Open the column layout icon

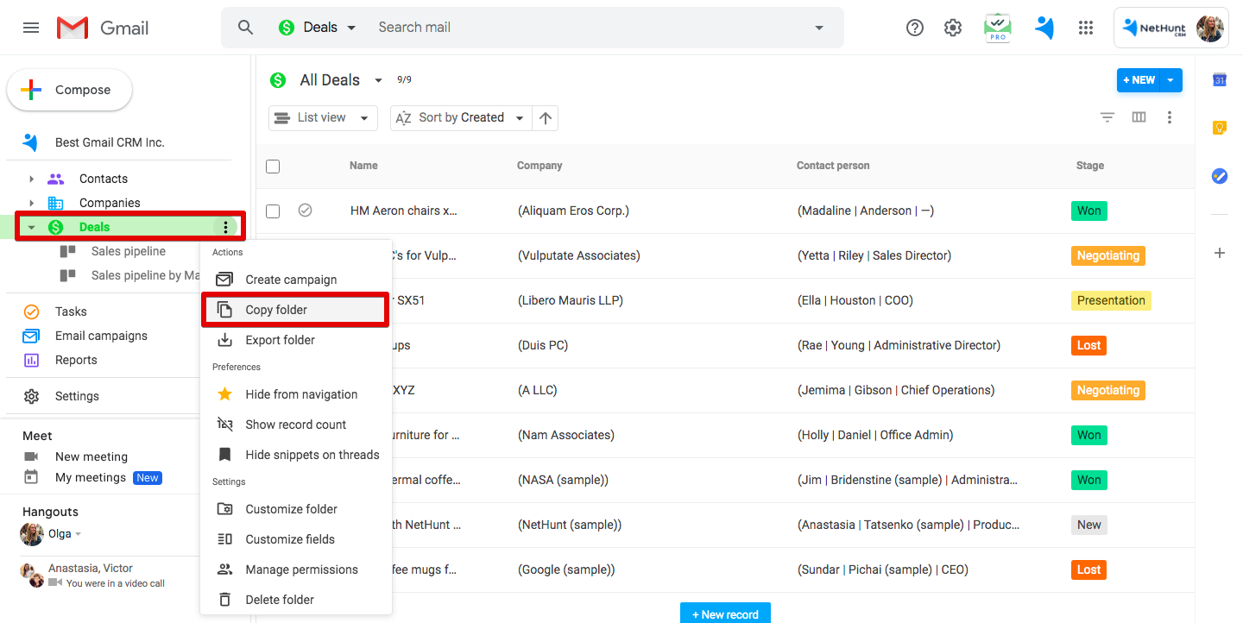1139,117
